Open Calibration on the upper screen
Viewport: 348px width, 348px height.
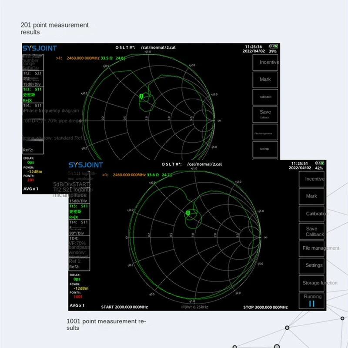click(x=265, y=97)
